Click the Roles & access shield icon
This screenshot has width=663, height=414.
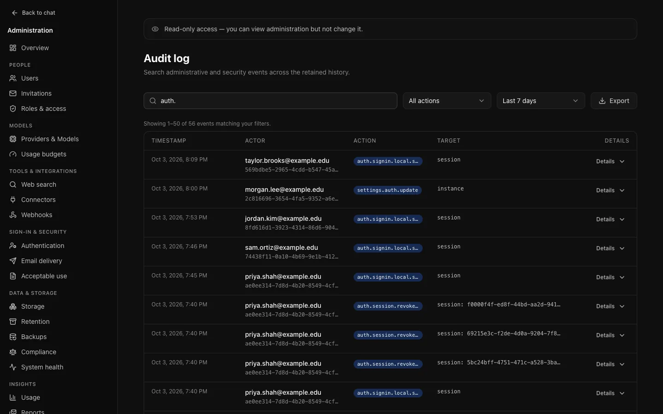[x=13, y=109]
